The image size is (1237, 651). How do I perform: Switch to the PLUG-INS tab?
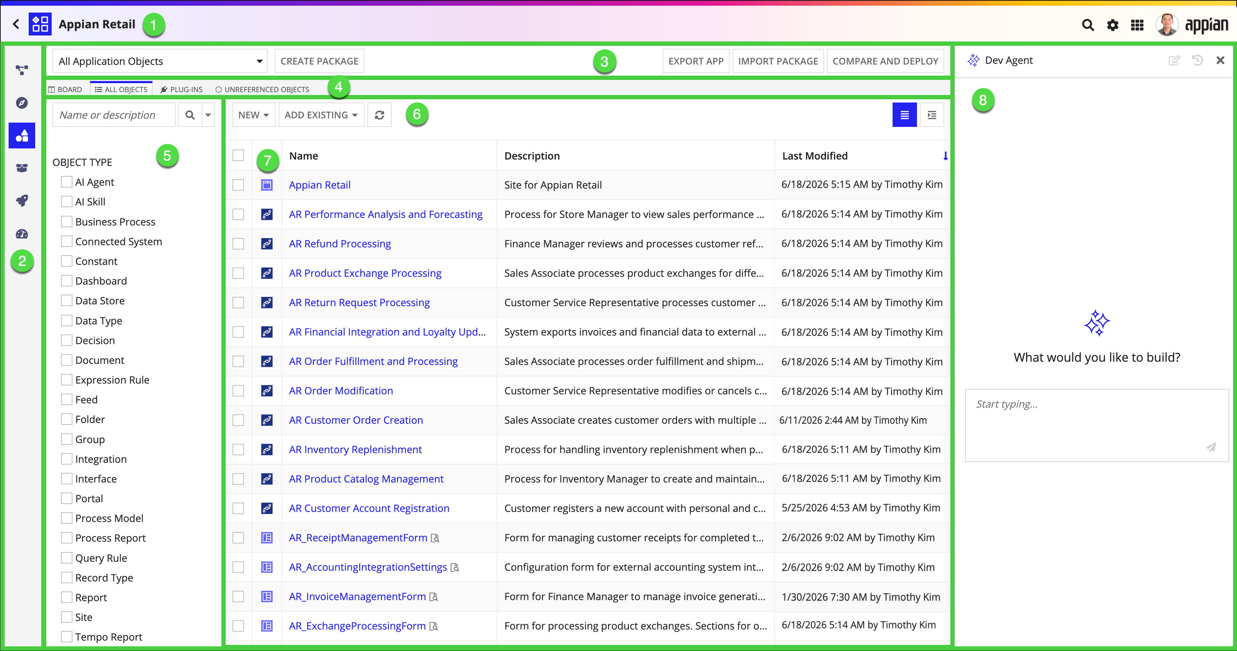[182, 89]
